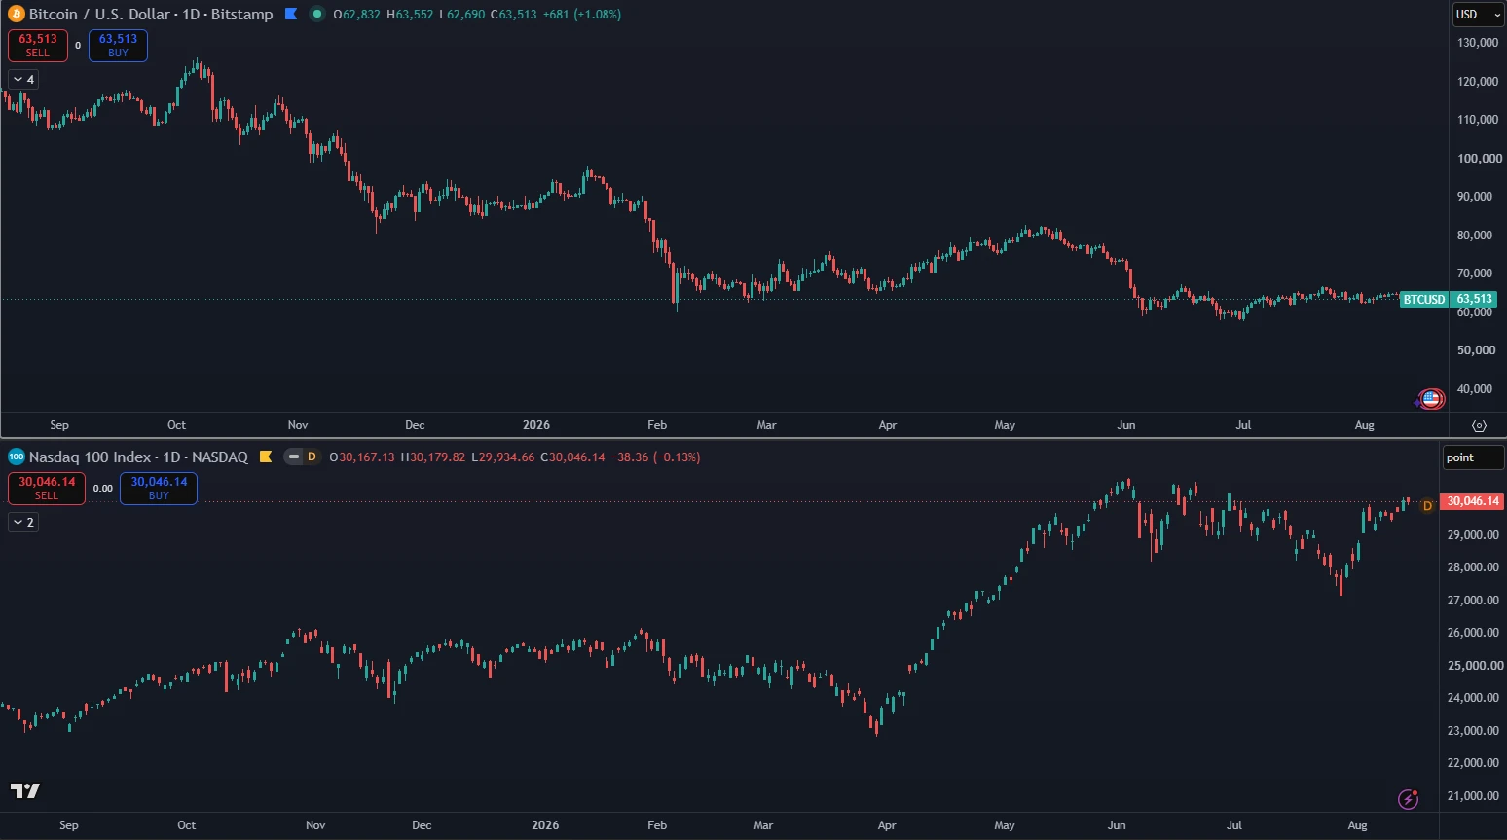Click the Aug label on Bitcoin time axis
The width and height of the screenshot is (1507, 840).
click(1365, 425)
